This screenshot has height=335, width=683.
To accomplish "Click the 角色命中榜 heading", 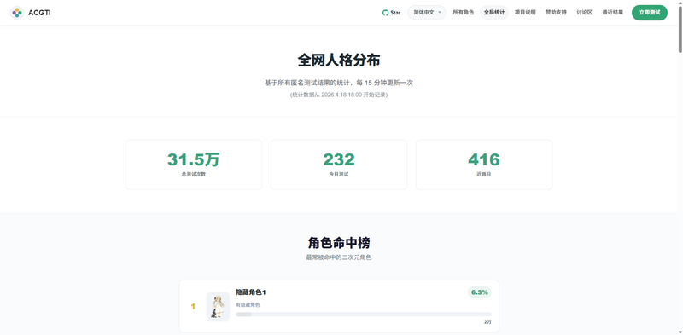I will click(x=339, y=243).
